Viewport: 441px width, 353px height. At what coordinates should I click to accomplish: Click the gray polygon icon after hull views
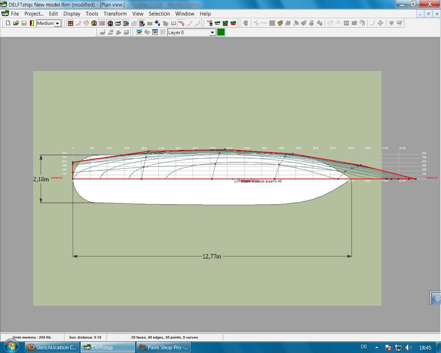(246, 23)
